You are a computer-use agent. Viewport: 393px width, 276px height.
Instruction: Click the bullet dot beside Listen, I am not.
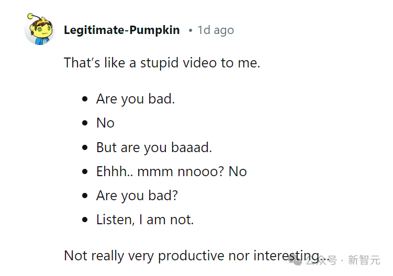pos(85,220)
